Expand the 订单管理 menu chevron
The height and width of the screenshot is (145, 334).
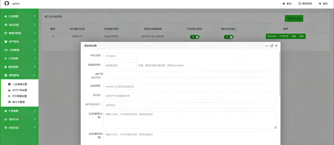pos(35,58)
